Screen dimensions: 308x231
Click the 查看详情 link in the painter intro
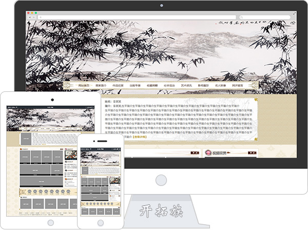[140, 137]
